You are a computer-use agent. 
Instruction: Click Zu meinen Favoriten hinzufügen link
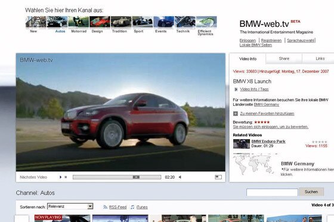pos(267,114)
